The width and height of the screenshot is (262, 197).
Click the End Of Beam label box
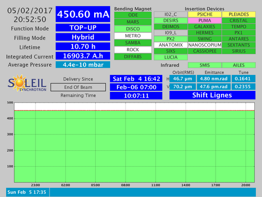click(78, 87)
